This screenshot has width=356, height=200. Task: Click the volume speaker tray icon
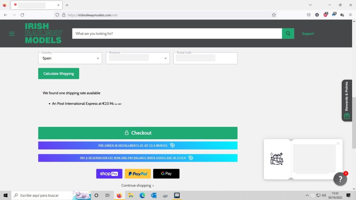324,195
